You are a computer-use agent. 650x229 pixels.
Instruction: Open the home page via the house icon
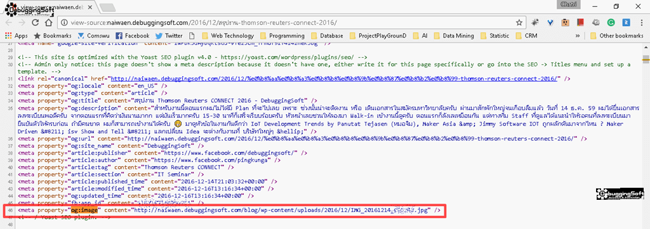coord(48,22)
